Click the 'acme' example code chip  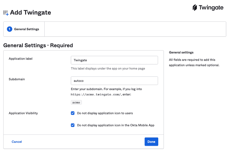(x=76, y=102)
